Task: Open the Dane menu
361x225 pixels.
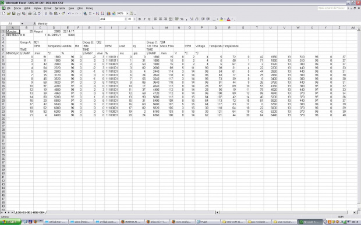Action: click(x=72, y=8)
